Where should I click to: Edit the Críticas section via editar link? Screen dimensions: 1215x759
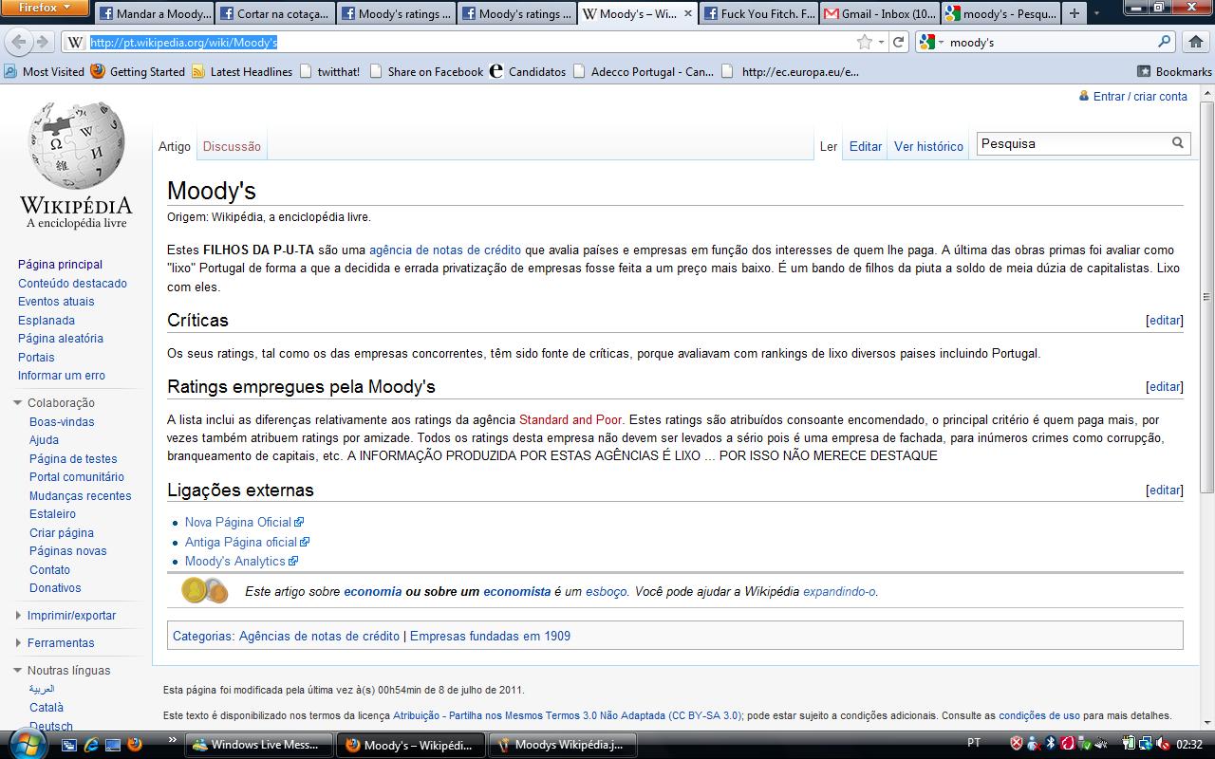pos(1165,321)
